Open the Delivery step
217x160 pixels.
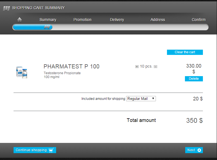pyautogui.click(x=117, y=20)
